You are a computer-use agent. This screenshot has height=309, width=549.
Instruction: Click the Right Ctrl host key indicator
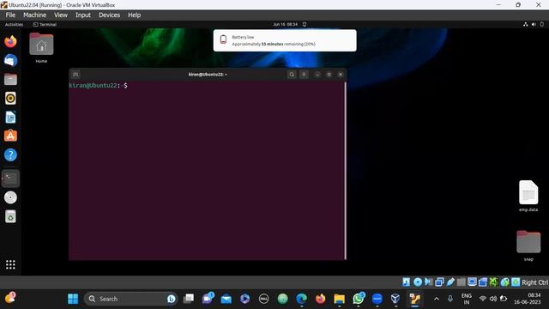(x=534, y=282)
